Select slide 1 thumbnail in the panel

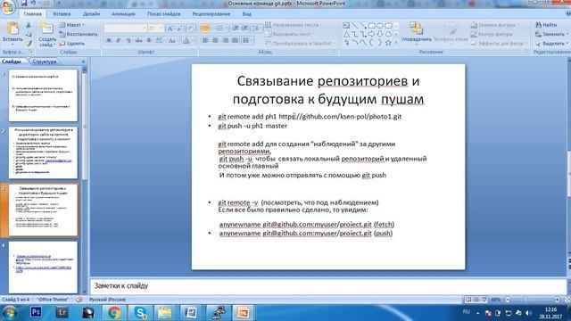click(x=43, y=95)
